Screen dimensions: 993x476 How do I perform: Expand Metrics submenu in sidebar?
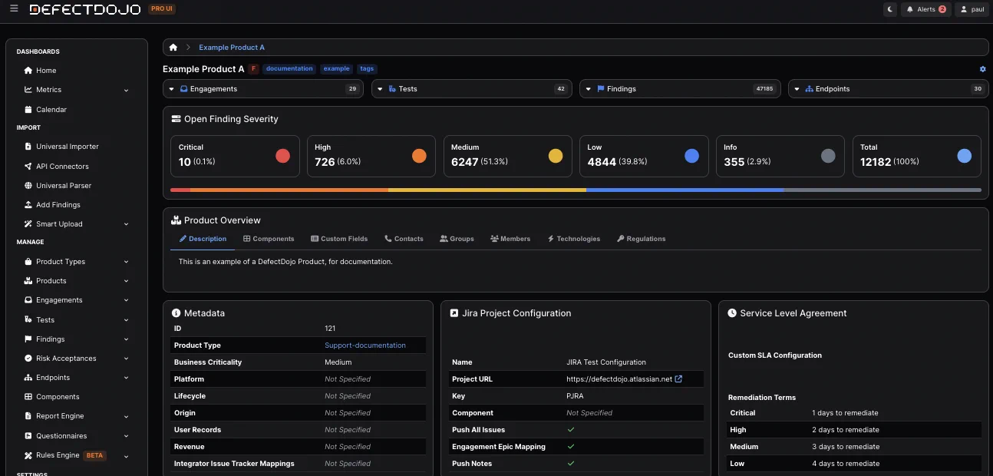[x=126, y=91]
